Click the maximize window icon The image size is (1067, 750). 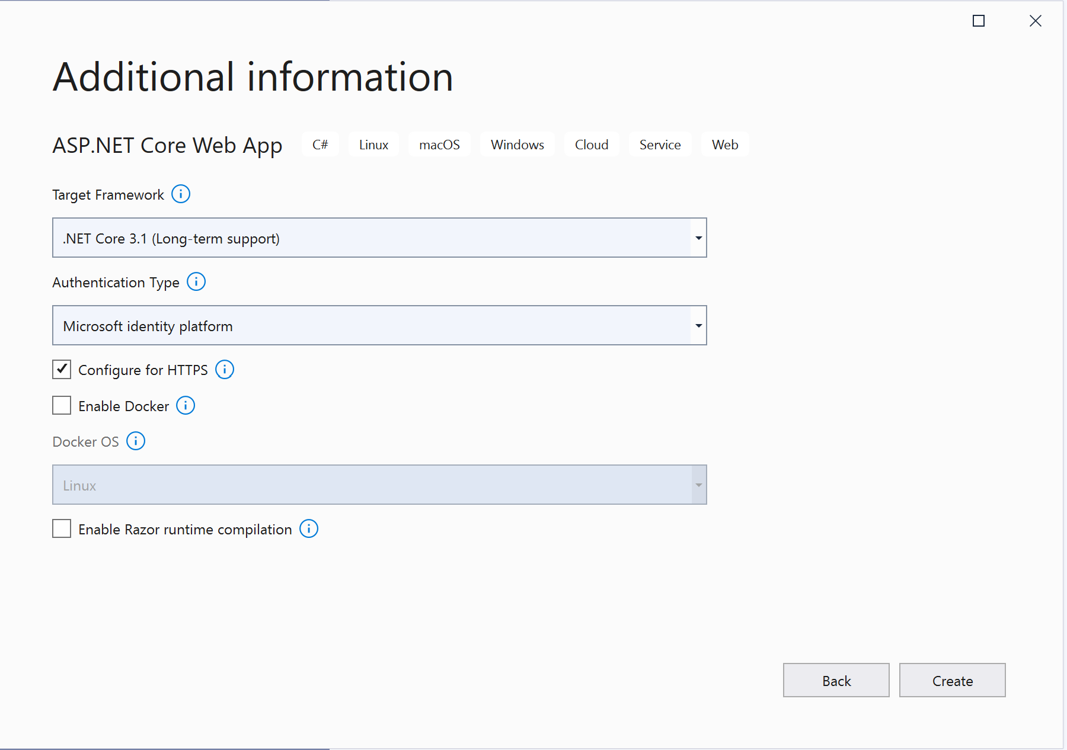point(978,21)
